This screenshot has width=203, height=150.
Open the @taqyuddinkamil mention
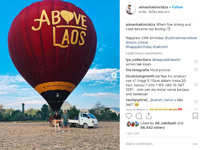click(166, 60)
